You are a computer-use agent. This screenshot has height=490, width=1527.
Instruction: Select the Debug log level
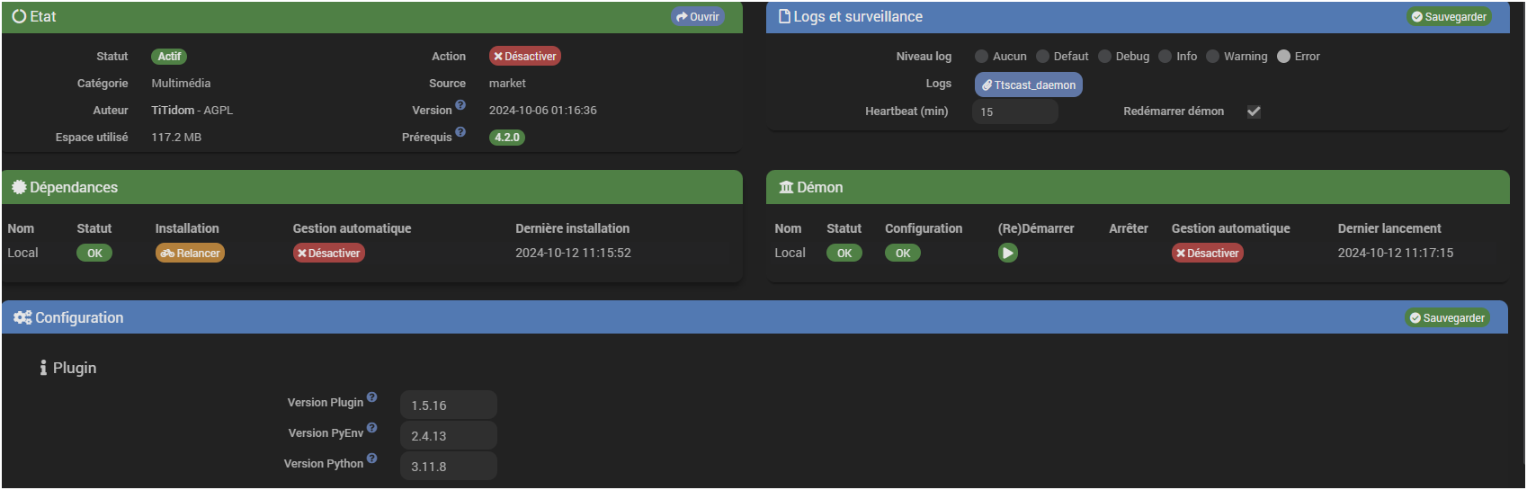click(1105, 57)
